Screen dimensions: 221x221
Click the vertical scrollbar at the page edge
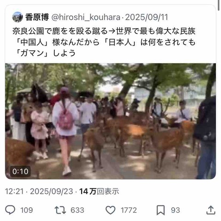click(x=219, y=5)
